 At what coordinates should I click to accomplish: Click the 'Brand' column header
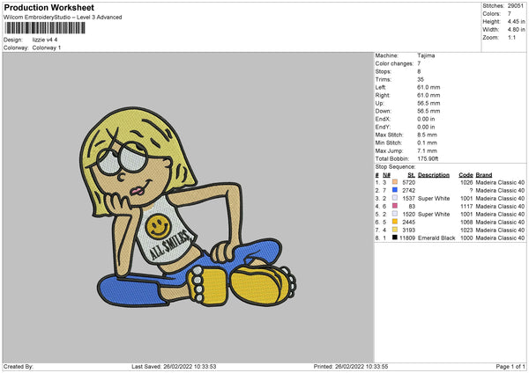tap(484, 175)
